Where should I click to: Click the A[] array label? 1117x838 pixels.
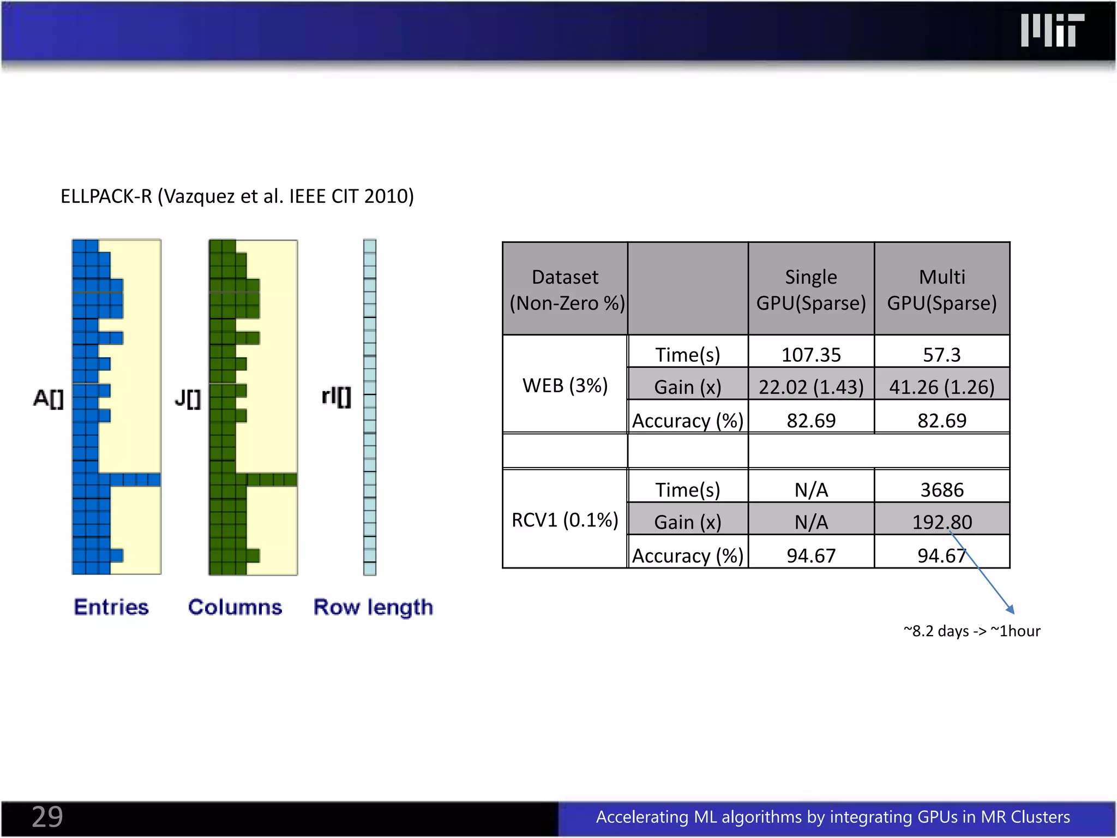pos(49,398)
